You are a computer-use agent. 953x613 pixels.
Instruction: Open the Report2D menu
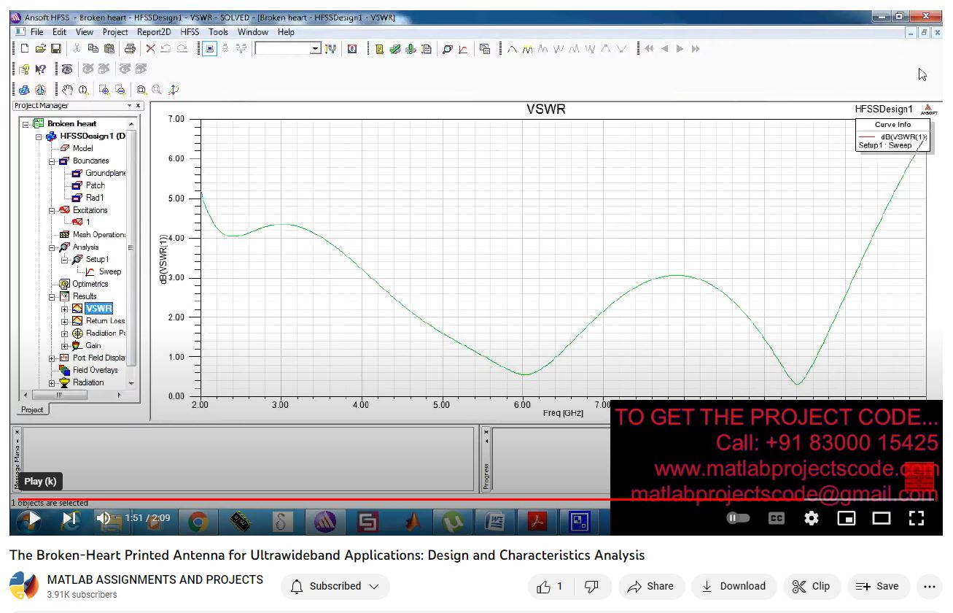(x=153, y=32)
